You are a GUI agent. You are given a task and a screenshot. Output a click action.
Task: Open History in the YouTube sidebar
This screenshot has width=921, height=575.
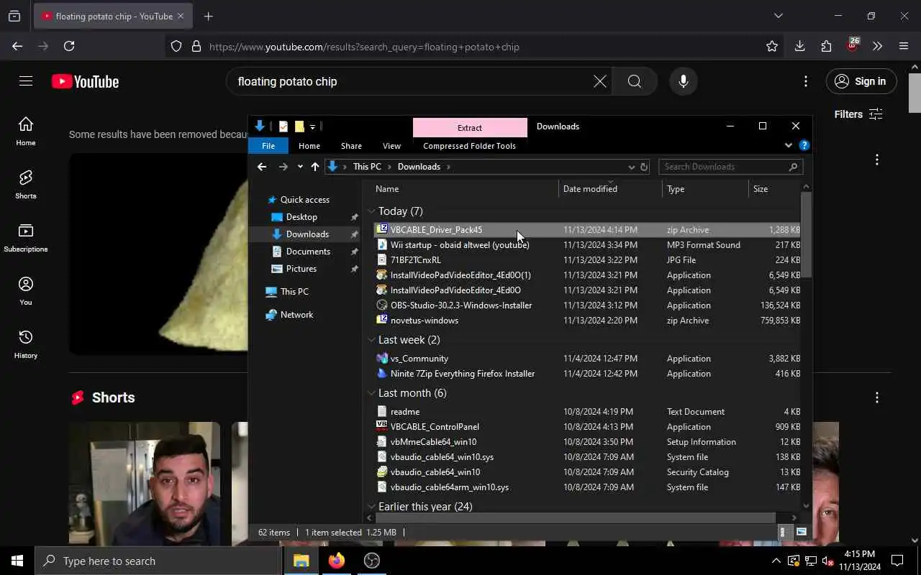[x=26, y=344]
